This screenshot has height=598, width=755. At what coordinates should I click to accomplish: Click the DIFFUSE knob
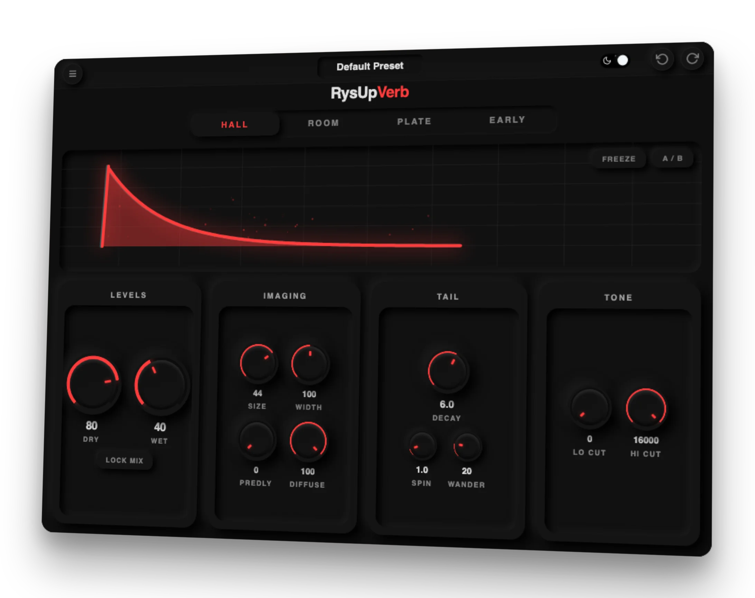tap(308, 441)
